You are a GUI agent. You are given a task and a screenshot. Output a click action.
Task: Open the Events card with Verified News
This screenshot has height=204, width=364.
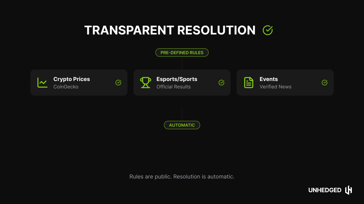point(285,82)
